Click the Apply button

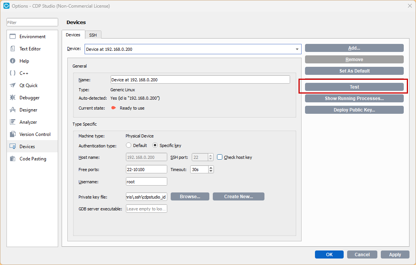coord(395,254)
